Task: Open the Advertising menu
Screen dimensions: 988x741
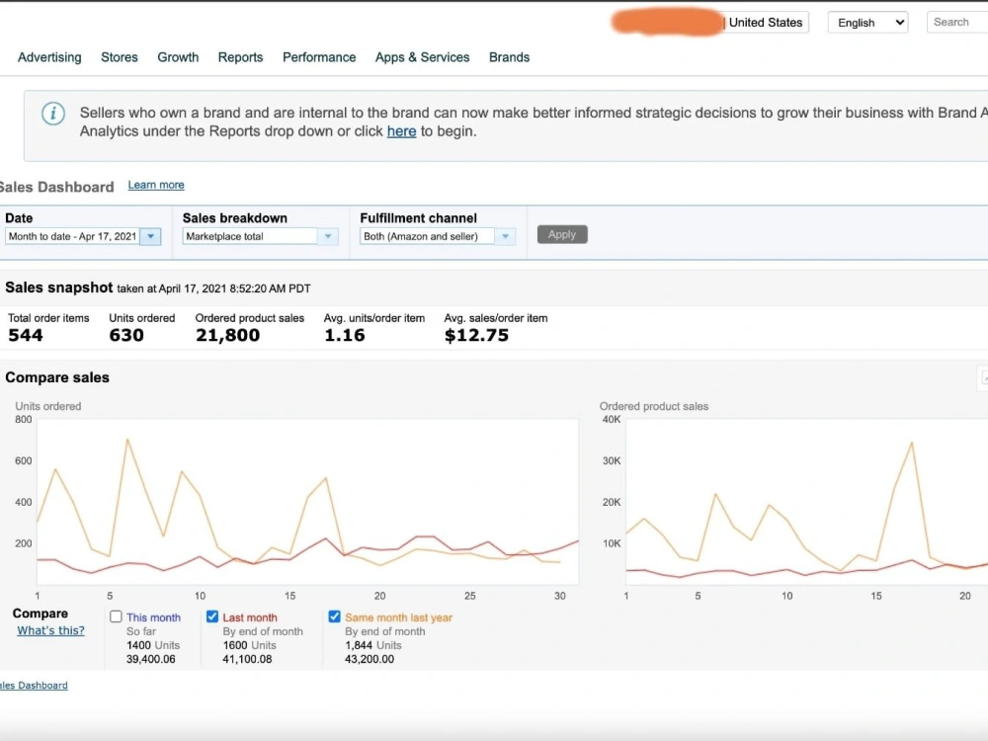Action: coord(49,57)
